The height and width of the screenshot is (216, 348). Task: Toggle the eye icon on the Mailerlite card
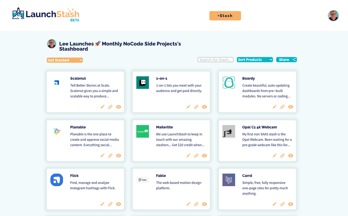tap(204, 156)
